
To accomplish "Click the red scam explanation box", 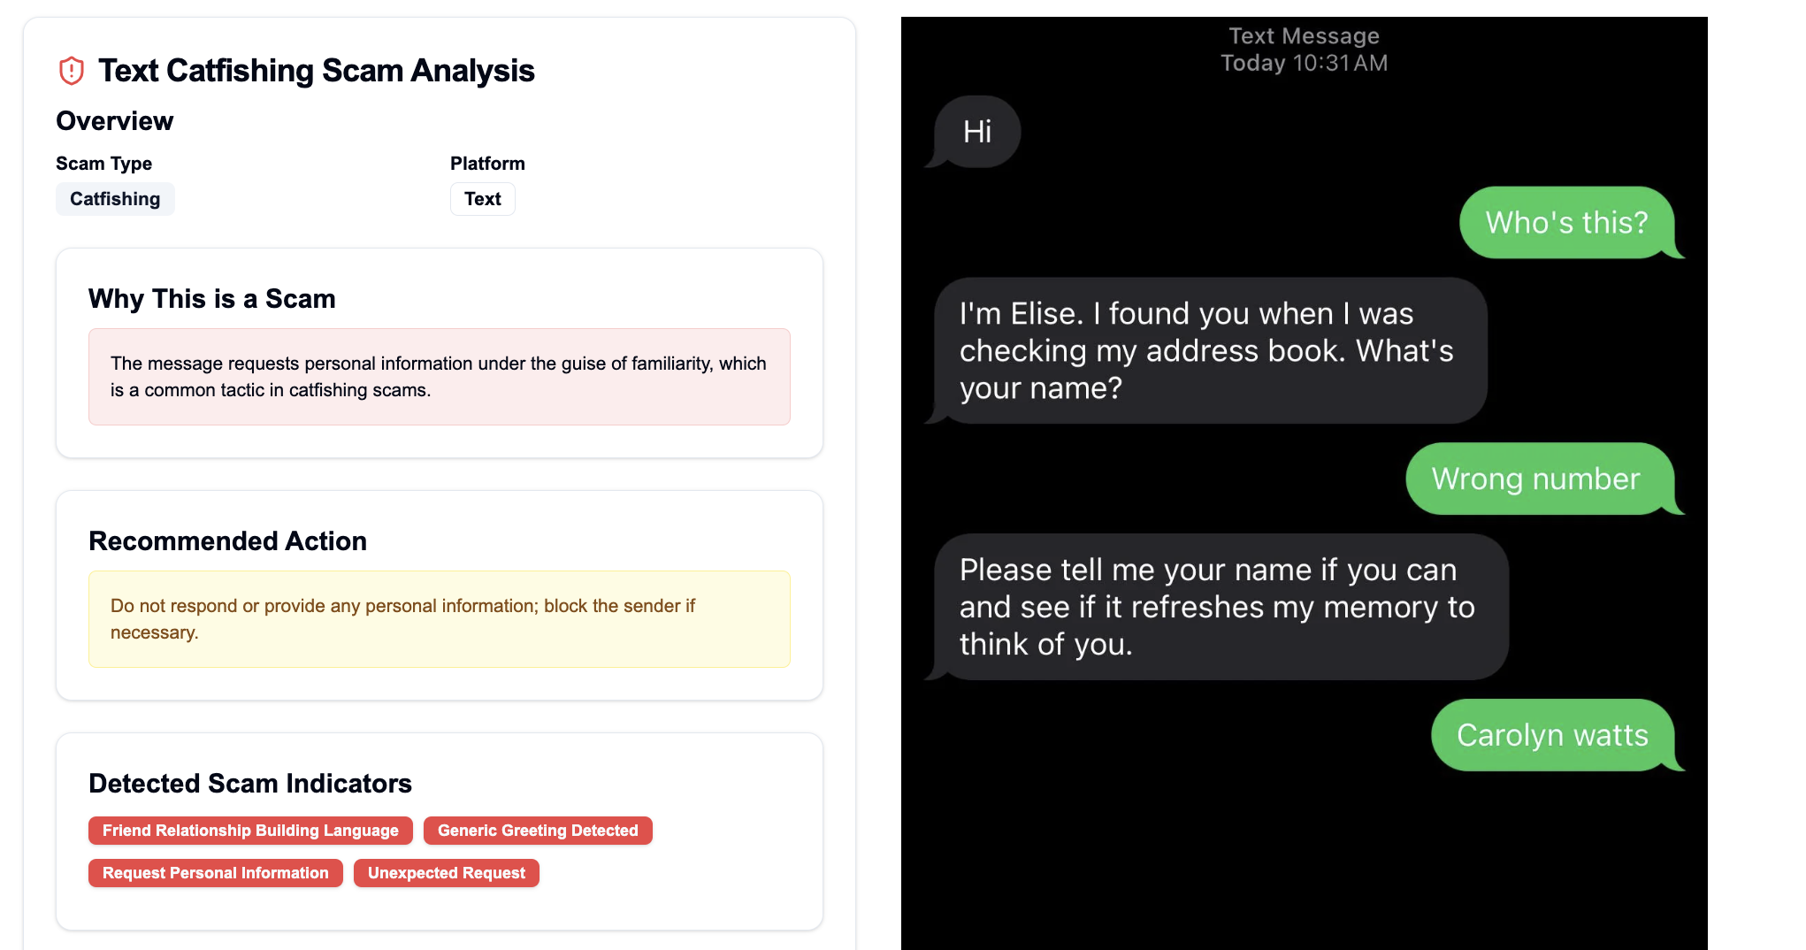I will click(440, 377).
